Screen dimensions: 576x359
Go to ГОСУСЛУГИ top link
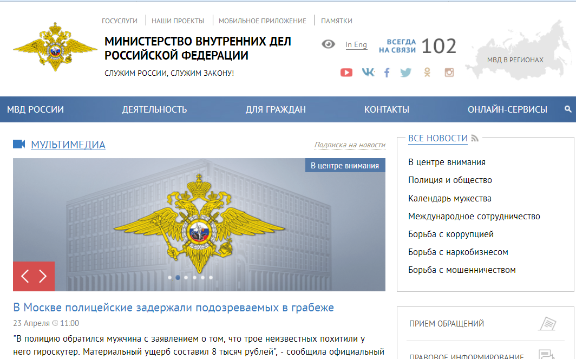click(x=120, y=21)
